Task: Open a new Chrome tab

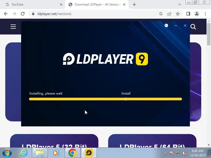Action: (x=134, y=4)
